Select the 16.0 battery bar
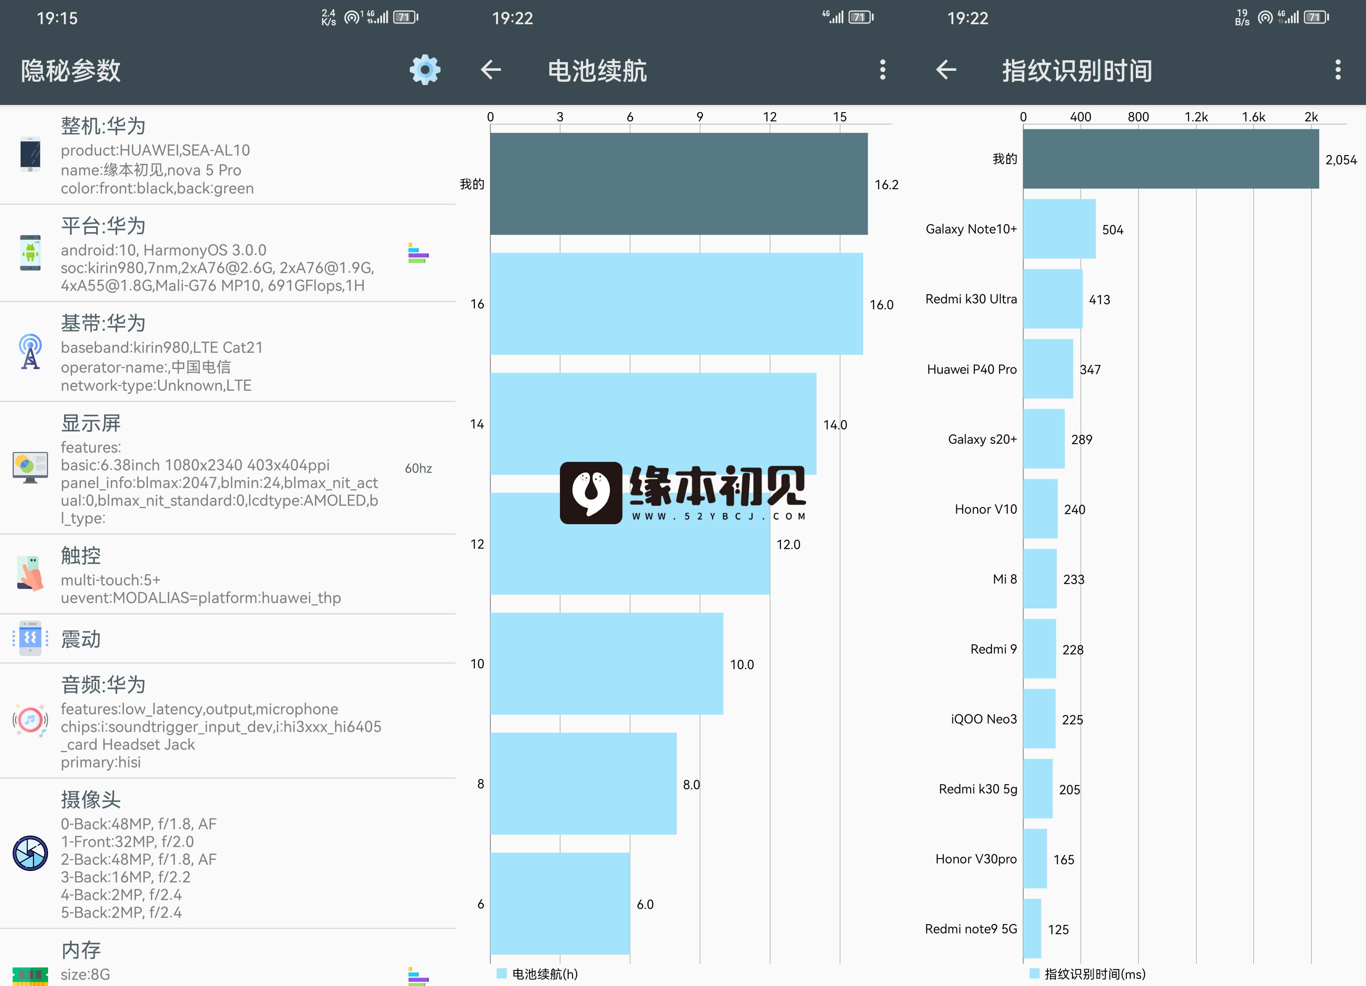Screen dimensions: 1366x986 tap(676, 304)
